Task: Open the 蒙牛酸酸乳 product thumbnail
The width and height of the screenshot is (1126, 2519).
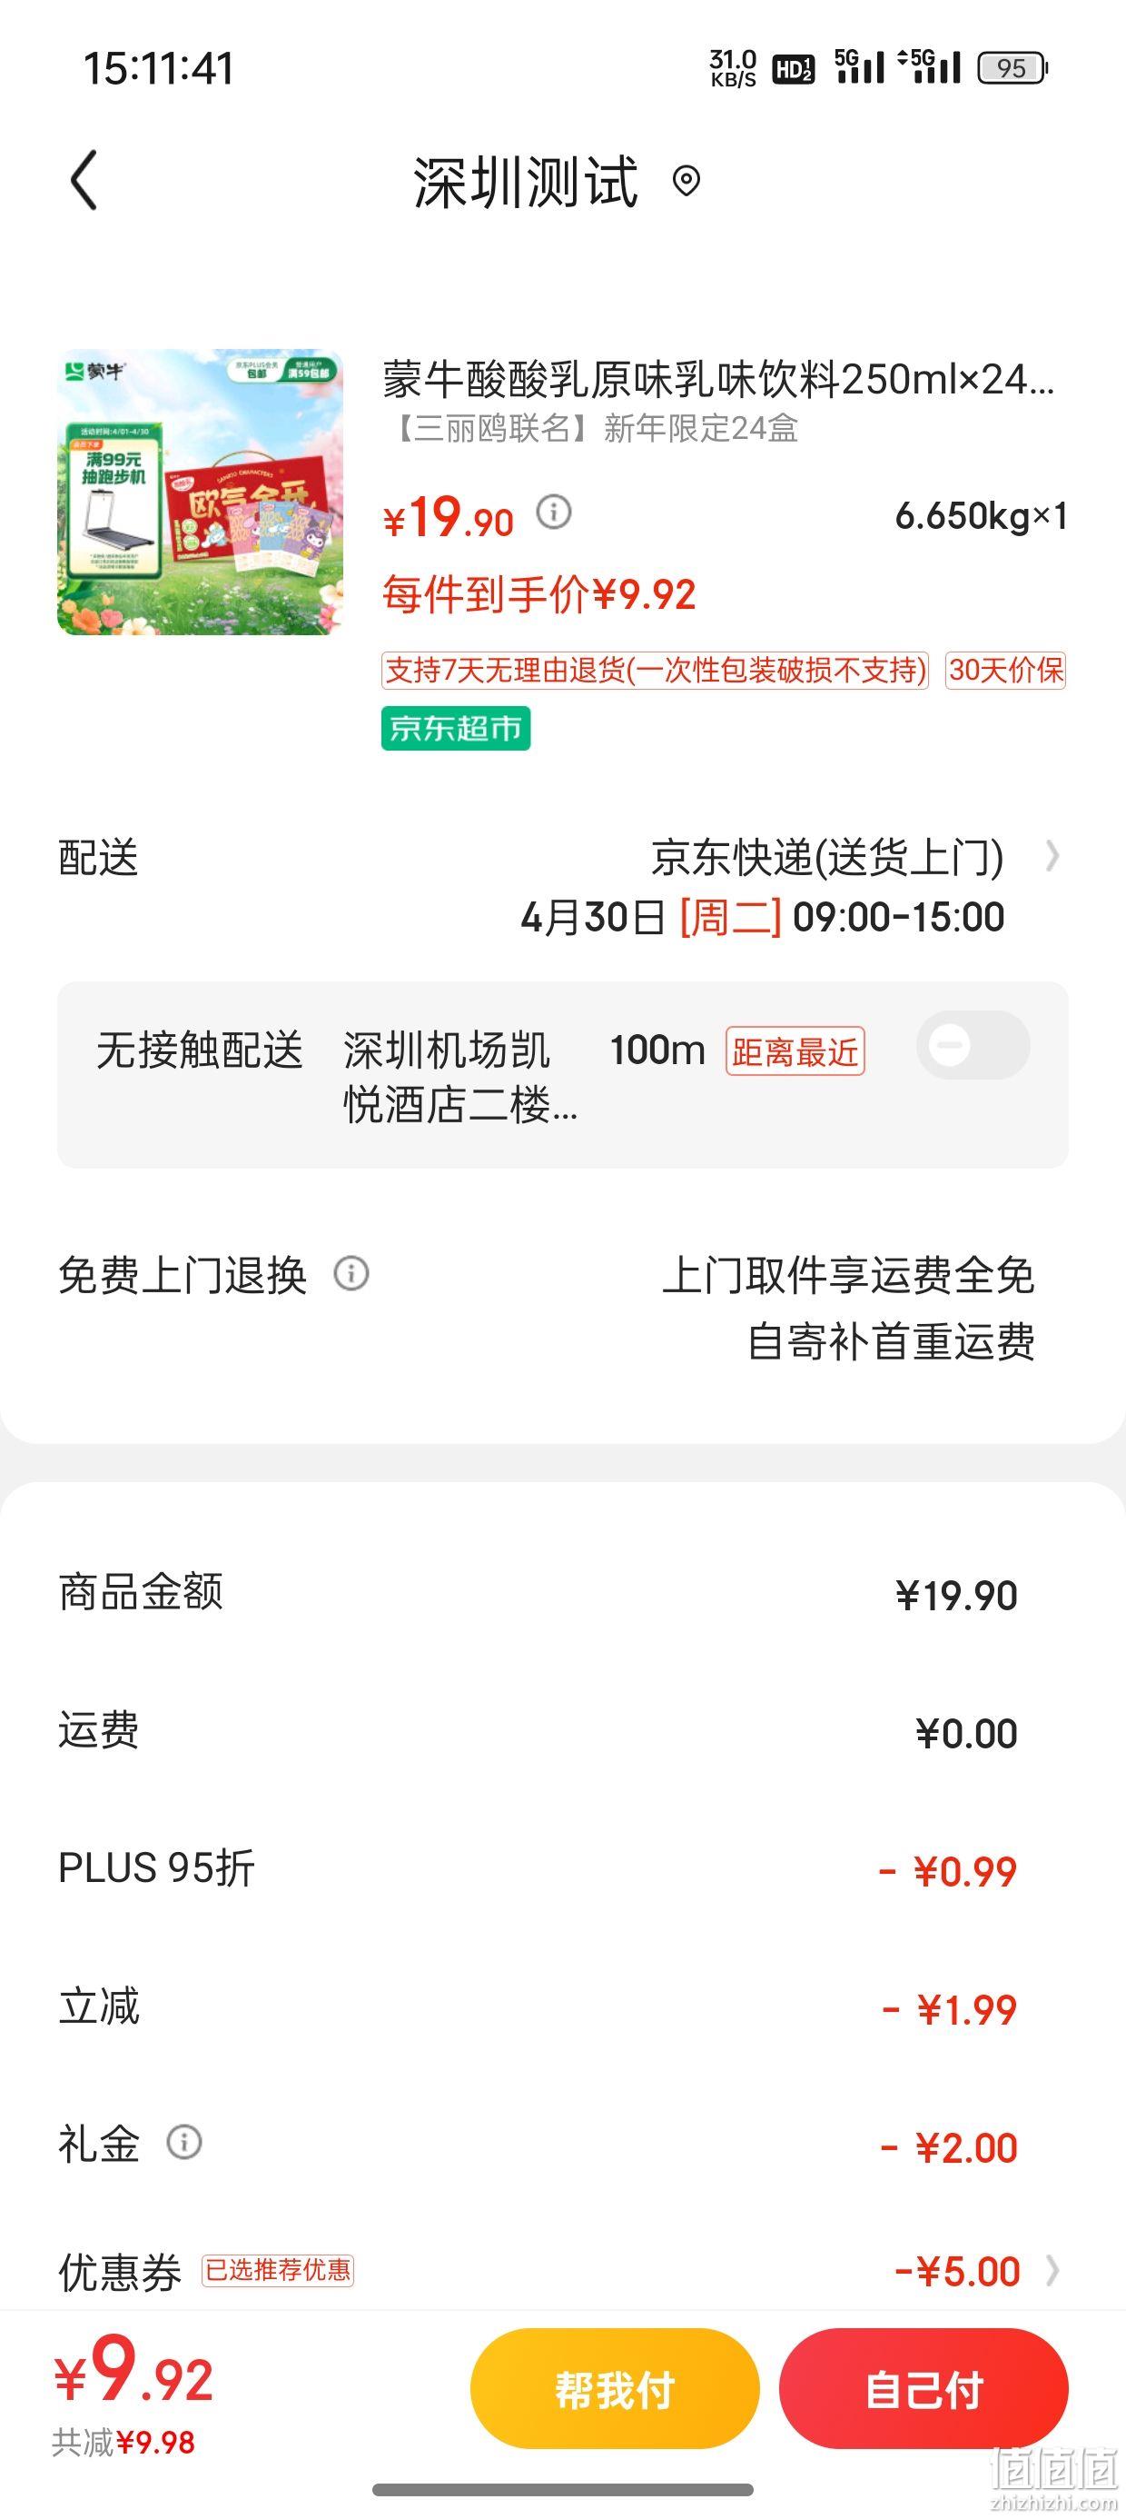Action: pyautogui.click(x=201, y=492)
